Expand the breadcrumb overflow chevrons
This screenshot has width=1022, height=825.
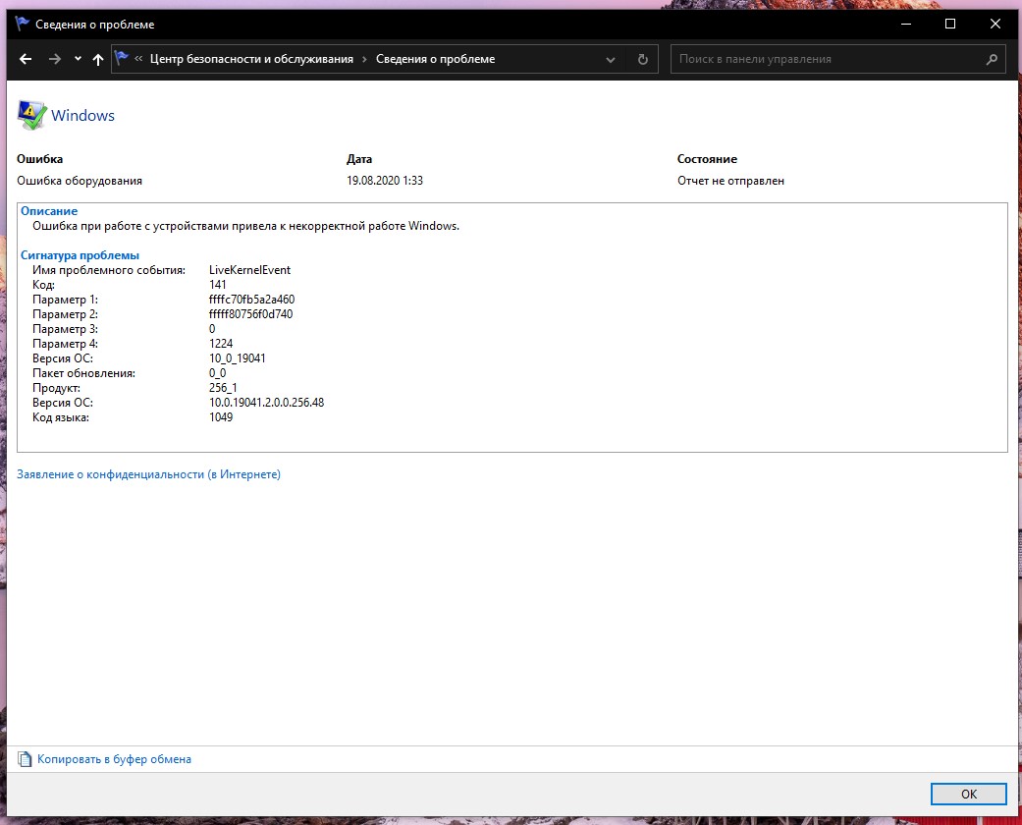click(138, 59)
